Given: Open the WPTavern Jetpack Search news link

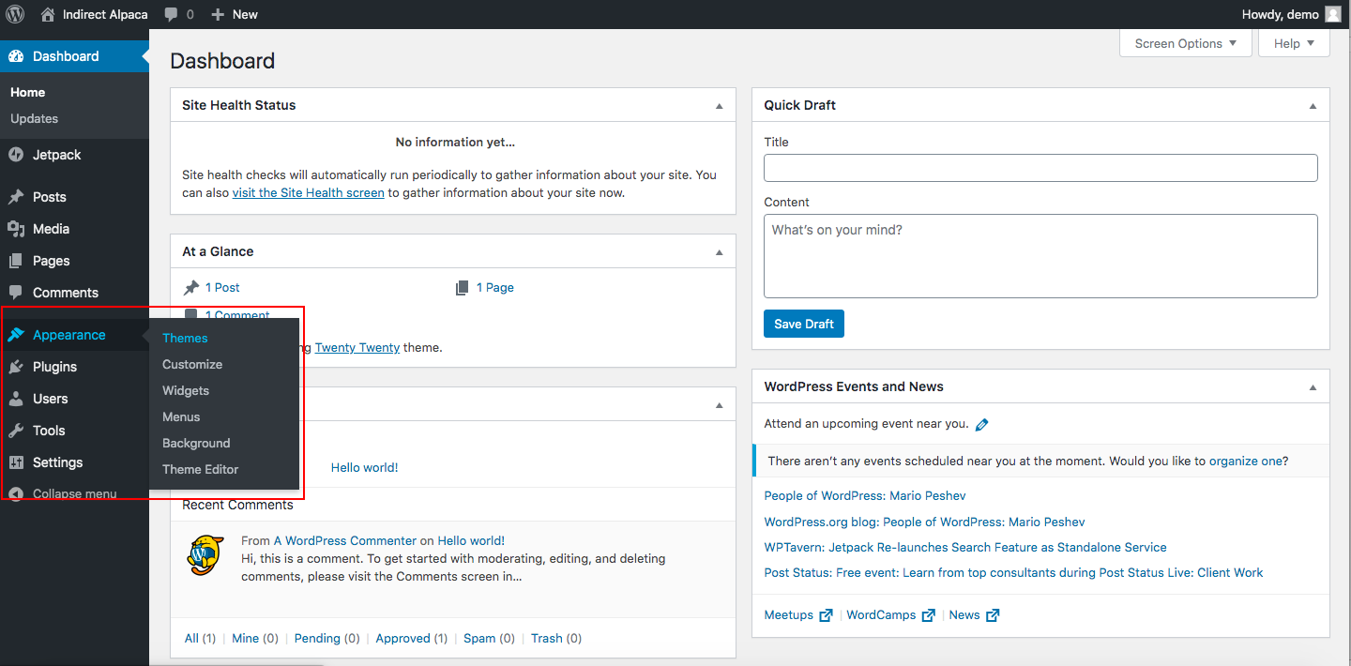Looking at the screenshot, I should (965, 547).
